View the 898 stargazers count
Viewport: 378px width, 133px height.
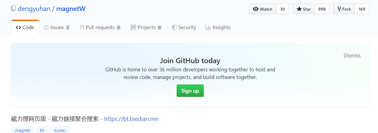(x=322, y=9)
